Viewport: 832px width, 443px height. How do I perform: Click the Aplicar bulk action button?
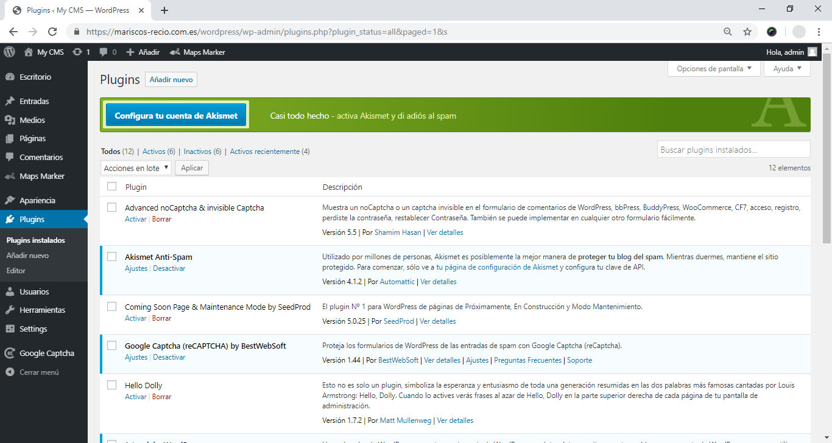click(x=192, y=168)
